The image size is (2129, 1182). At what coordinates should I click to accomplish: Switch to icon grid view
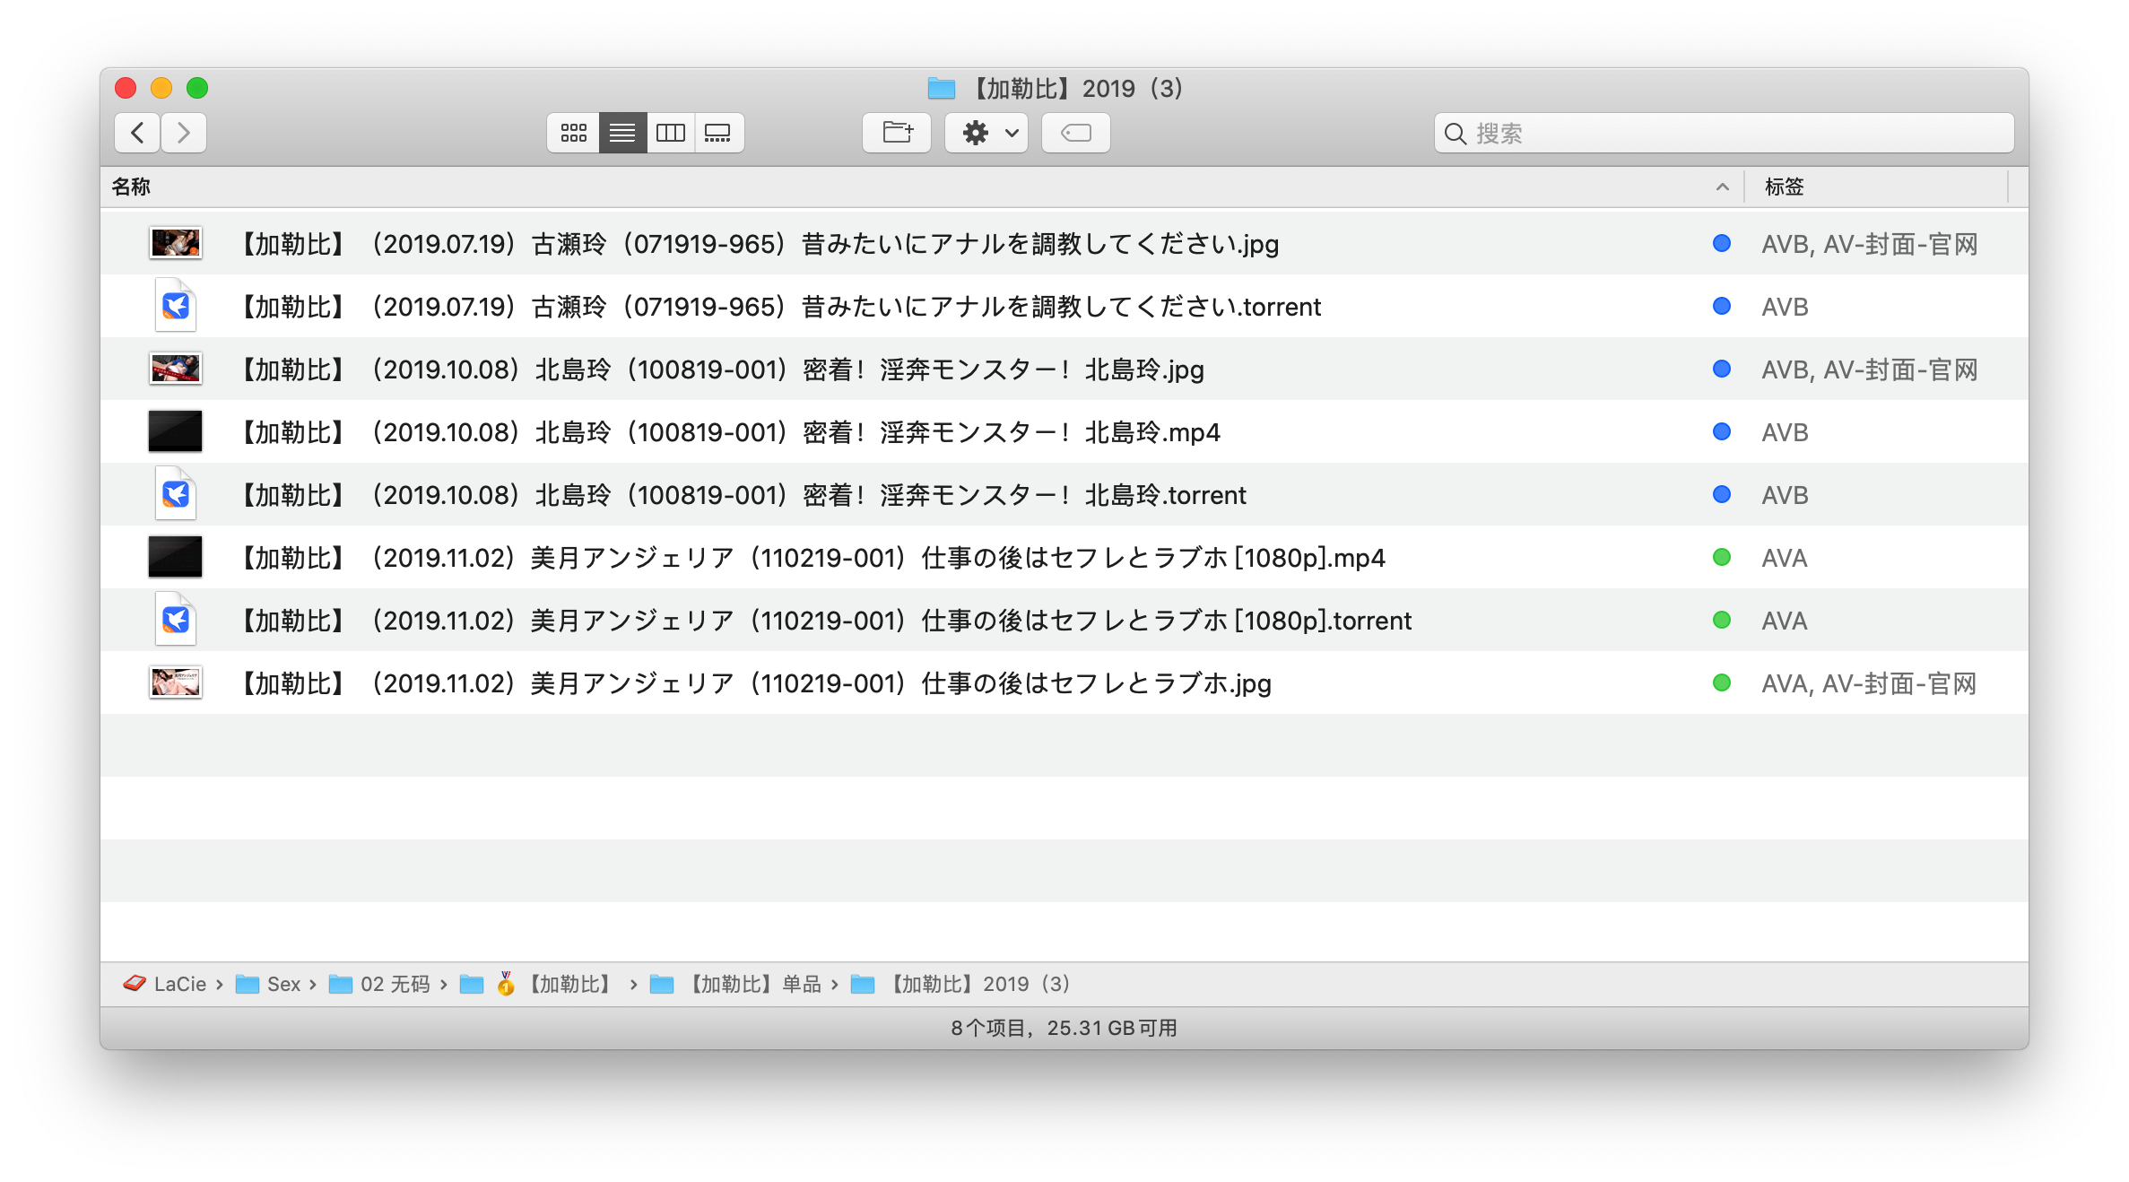(x=573, y=134)
